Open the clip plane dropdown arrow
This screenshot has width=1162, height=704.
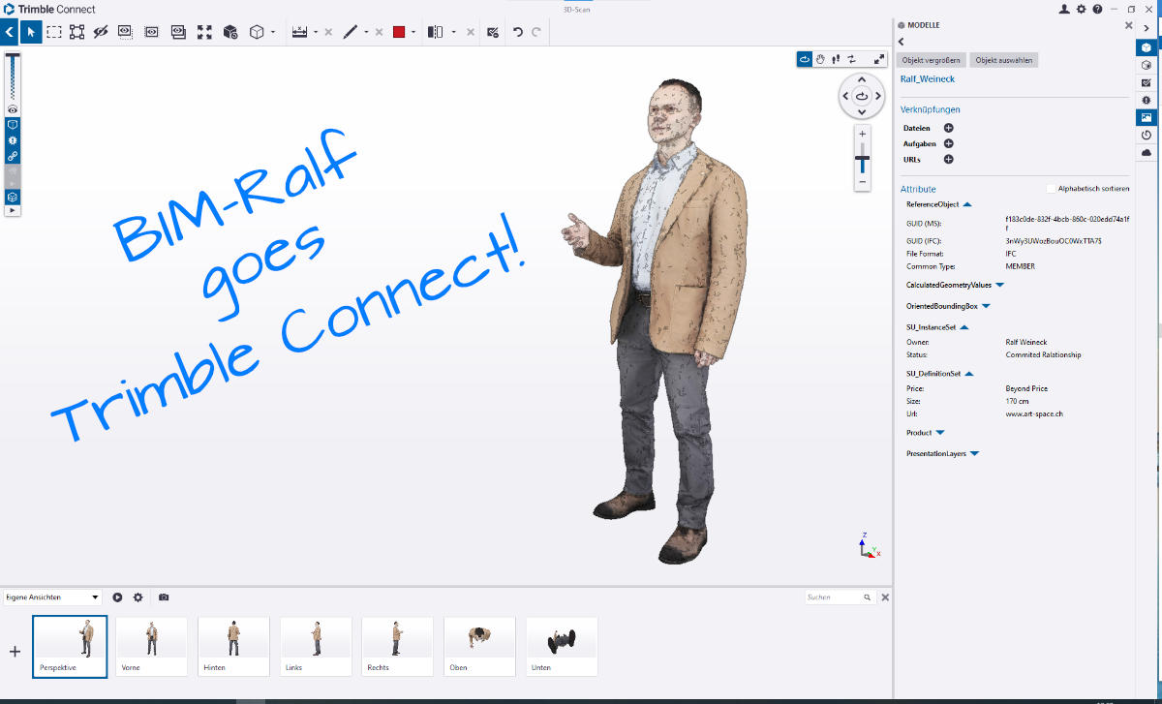tap(453, 32)
